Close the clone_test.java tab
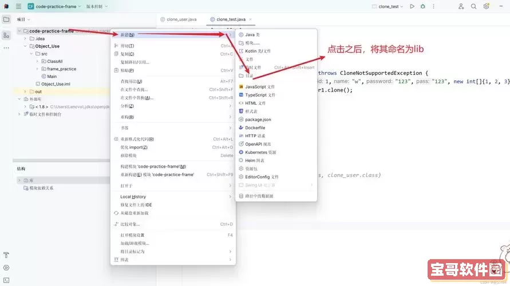 click(250, 19)
